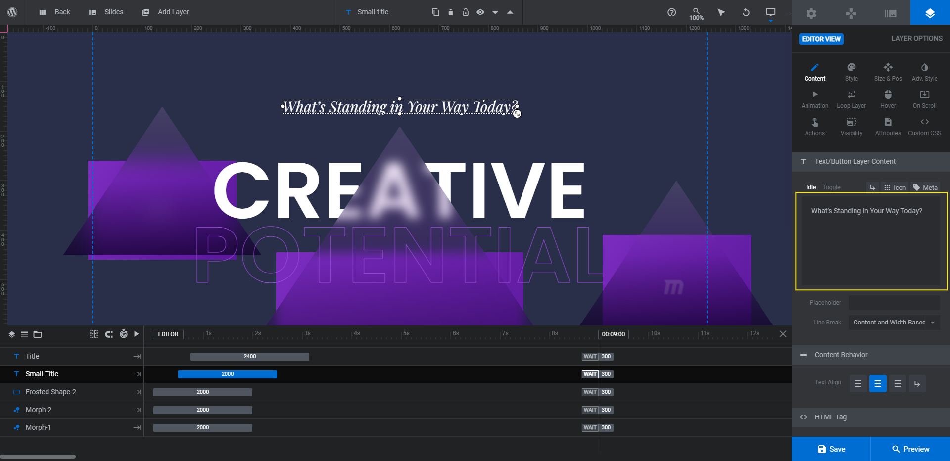Lock the selected layer
950x461 pixels.
[465, 12]
